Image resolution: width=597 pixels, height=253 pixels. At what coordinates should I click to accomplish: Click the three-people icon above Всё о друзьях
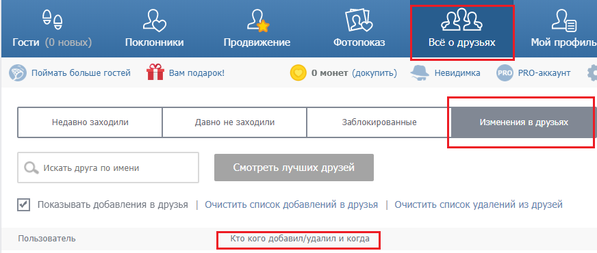pos(461,20)
